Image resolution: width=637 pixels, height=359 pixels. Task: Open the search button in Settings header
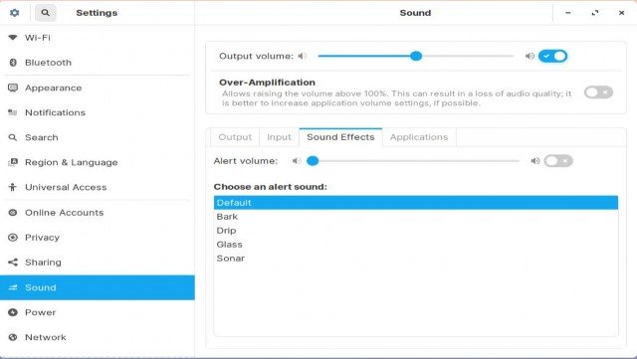[x=46, y=13]
